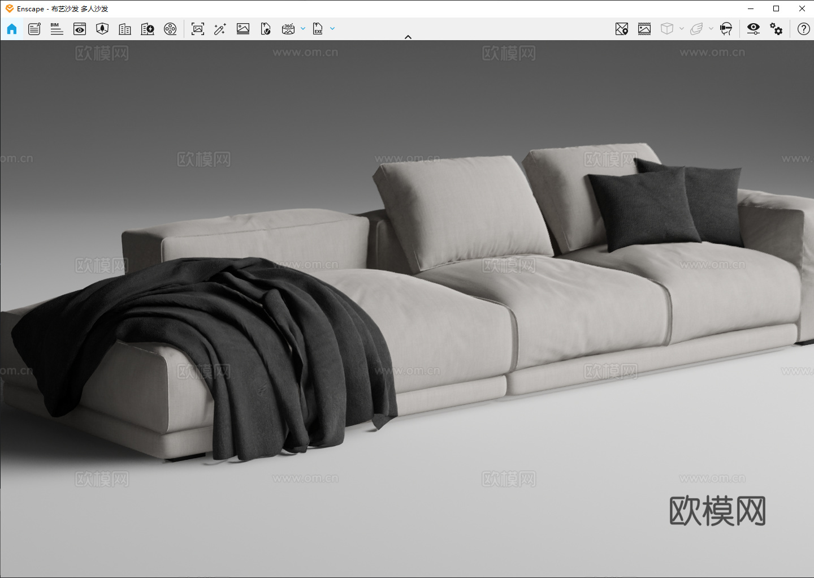814x578 pixels.
Task: Open the help question mark icon
Action: (x=803, y=29)
